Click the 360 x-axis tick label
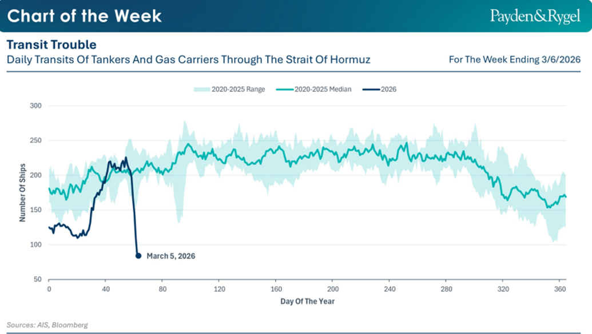This screenshot has height=334, width=592. click(x=559, y=289)
